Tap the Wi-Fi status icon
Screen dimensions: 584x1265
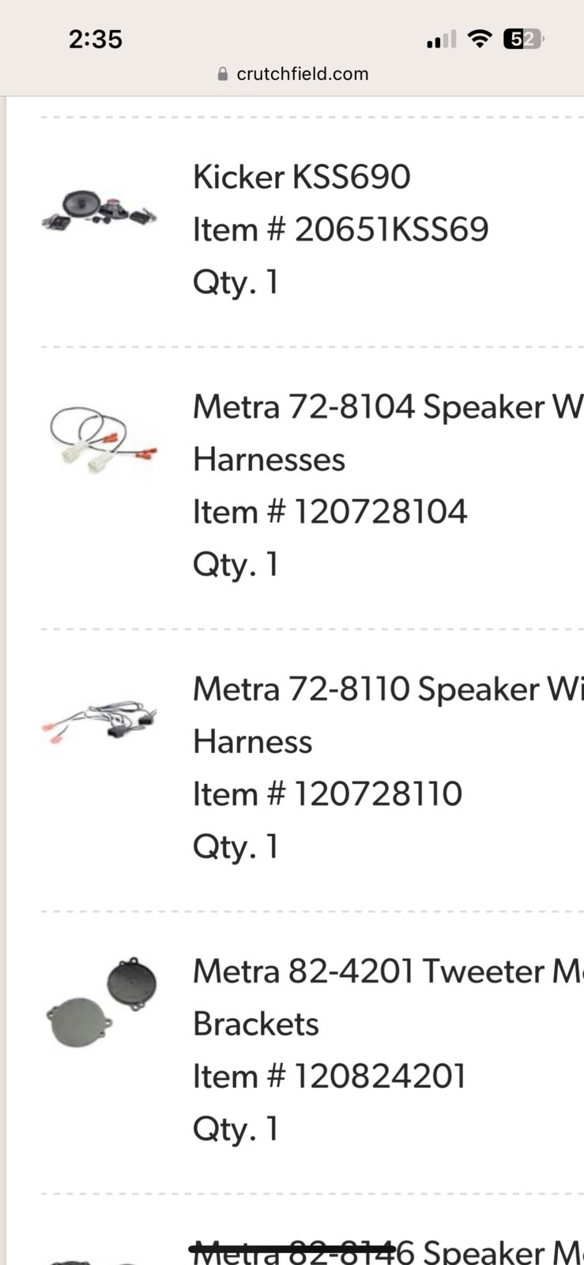click(478, 38)
